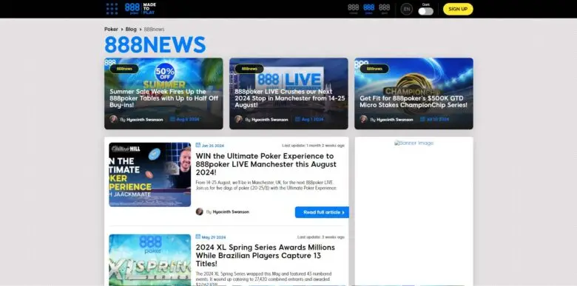Select the highlighted 888 poker brand icon

pos(368,9)
